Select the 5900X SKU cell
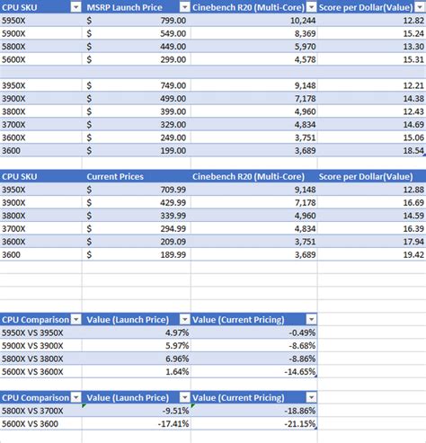The height and width of the screenshot is (443, 426). 40,33
